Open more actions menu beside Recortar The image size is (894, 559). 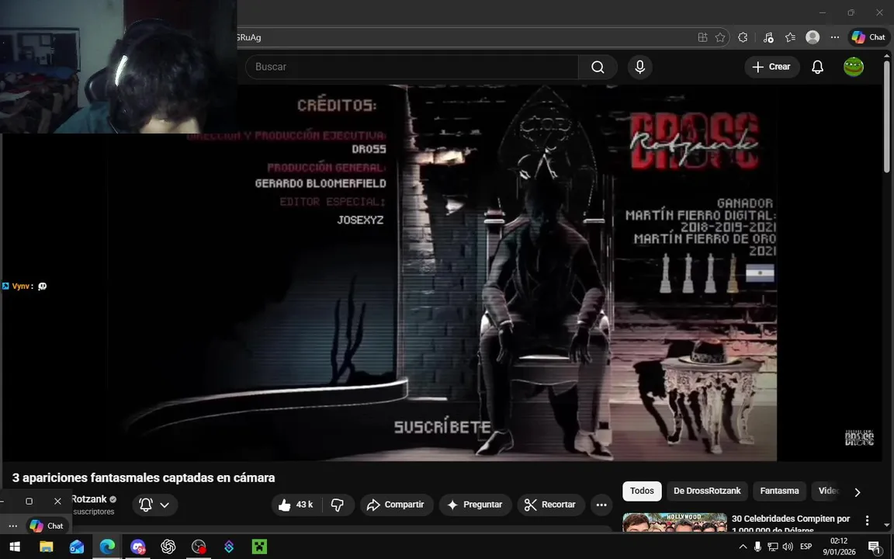point(601,504)
